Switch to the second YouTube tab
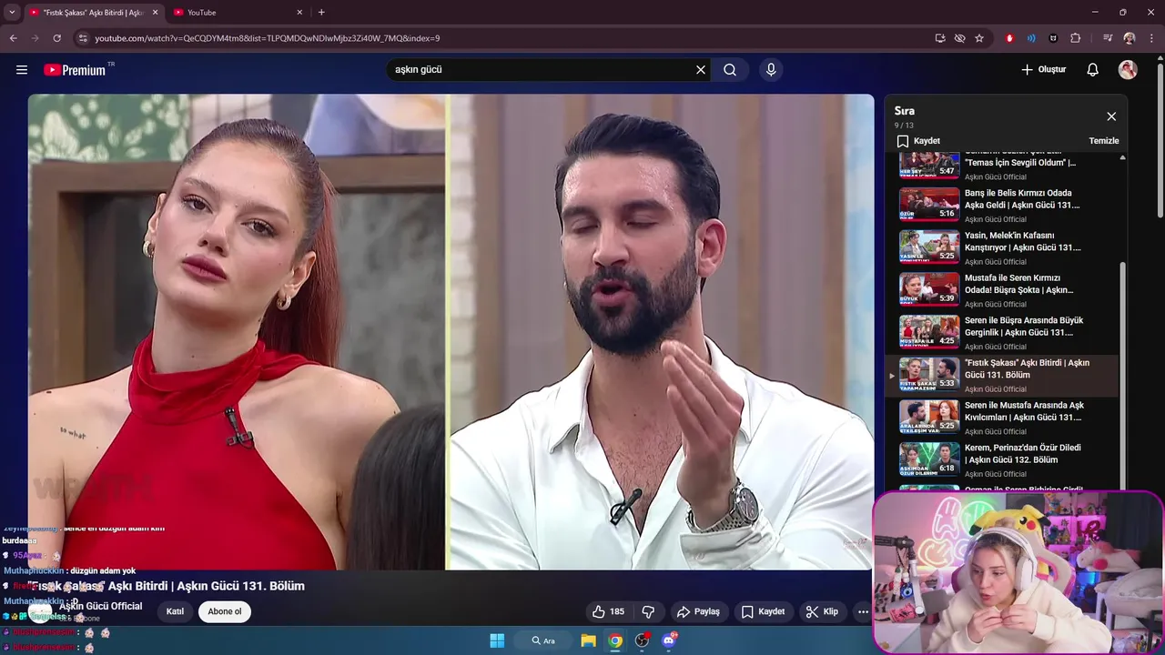The image size is (1165, 655). pos(236,12)
